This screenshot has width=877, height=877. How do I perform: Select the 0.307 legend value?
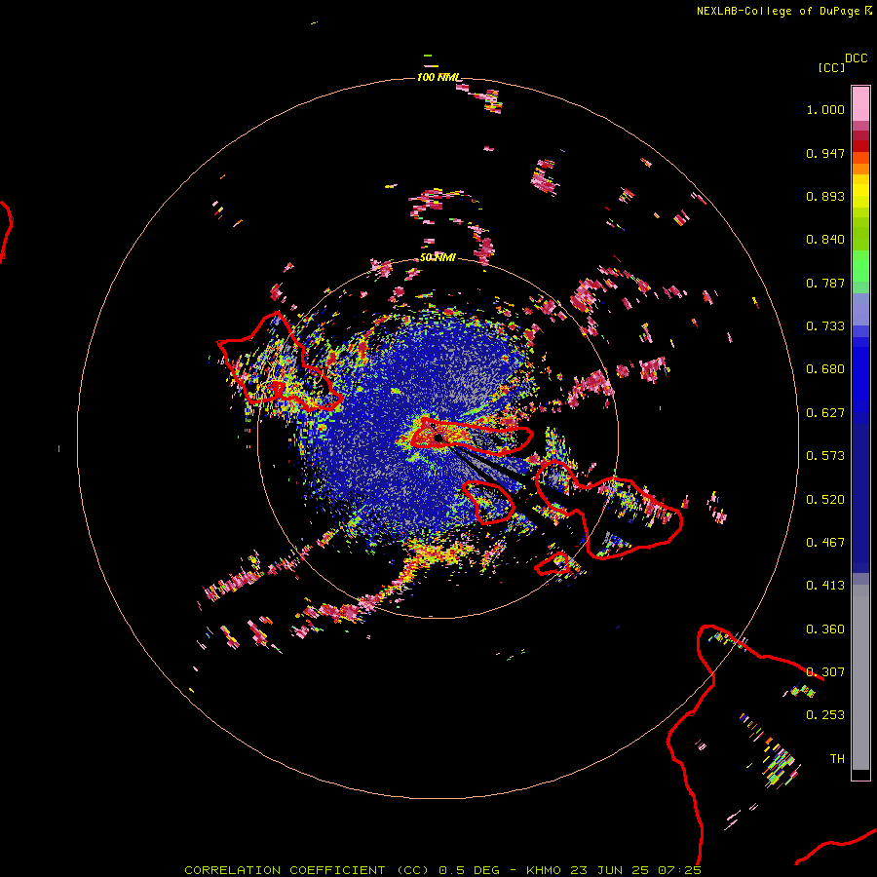(825, 672)
